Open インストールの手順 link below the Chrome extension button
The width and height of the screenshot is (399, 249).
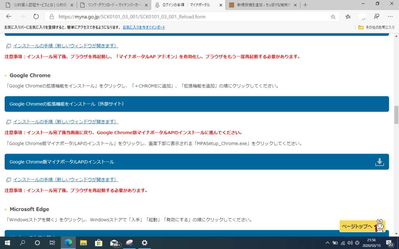[x=65, y=122]
